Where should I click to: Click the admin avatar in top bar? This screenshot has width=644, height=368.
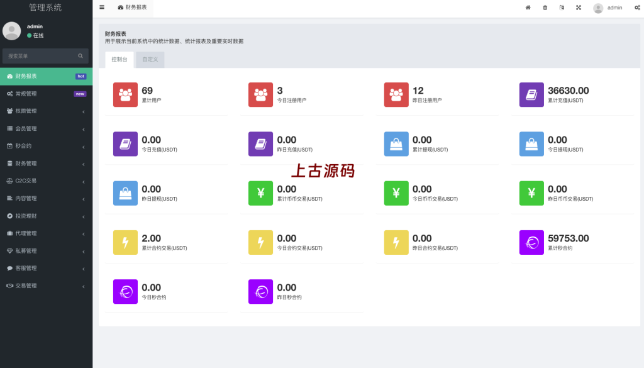tap(598, 8)
